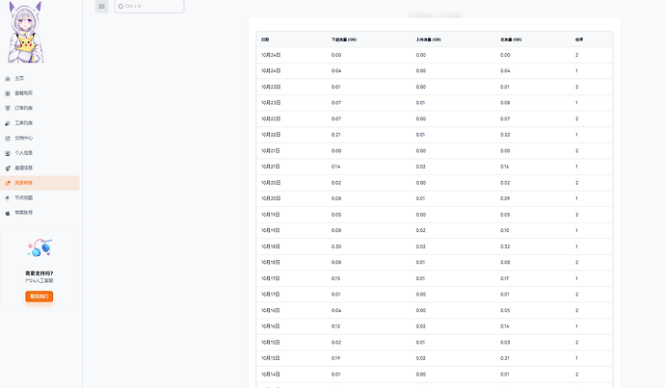Click the home icon beside 主页

8,79
